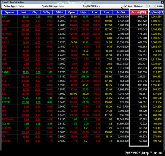
Task: Click PTTEP last price 161.00
Action: [x=25, y=102]
